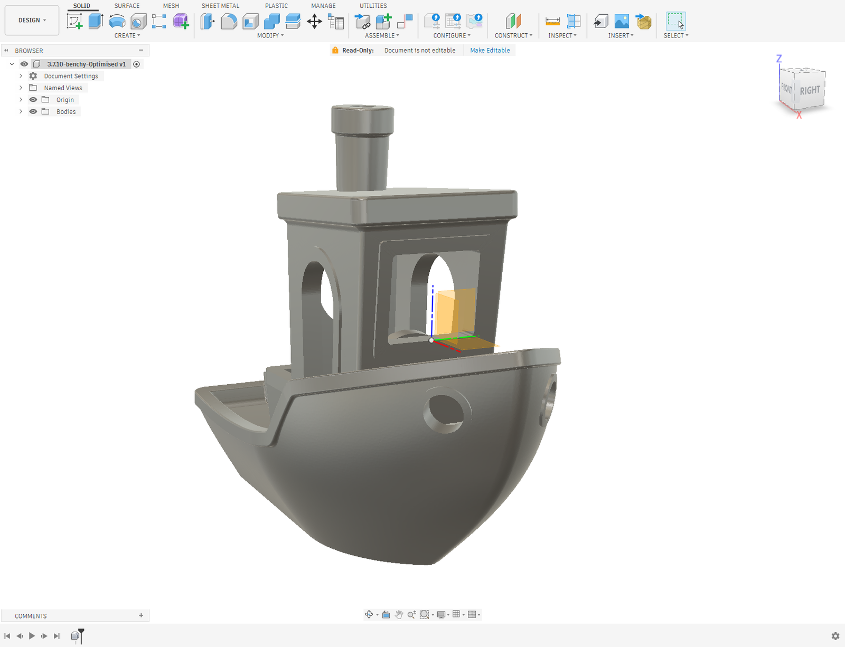The height and width of the screenshot is (647, 845).
Task: Select the New Component tool
Action: [383, 21]
